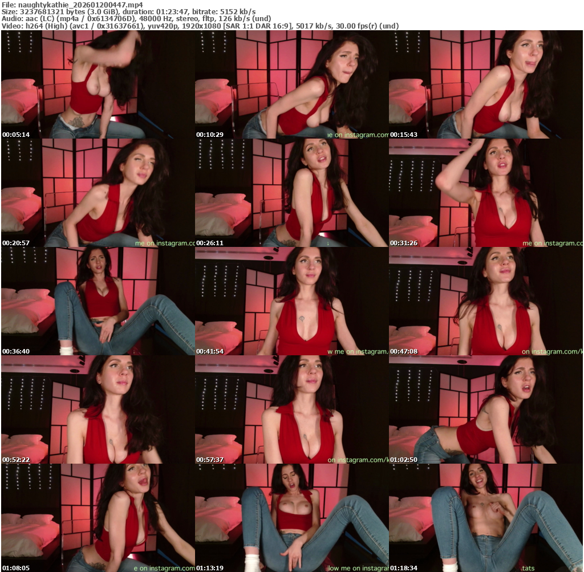
Task: Click the File name line in header
Action: click(x=72, y=5)
